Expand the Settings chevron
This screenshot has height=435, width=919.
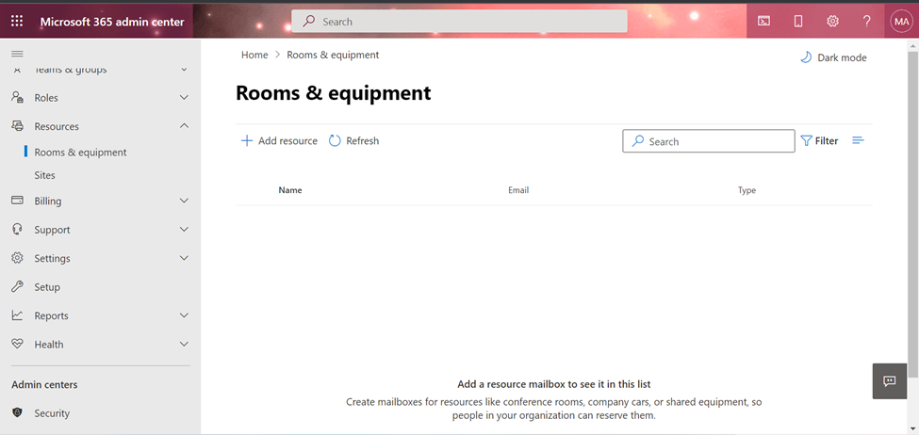pyautogui.click(x=184, y=258)
